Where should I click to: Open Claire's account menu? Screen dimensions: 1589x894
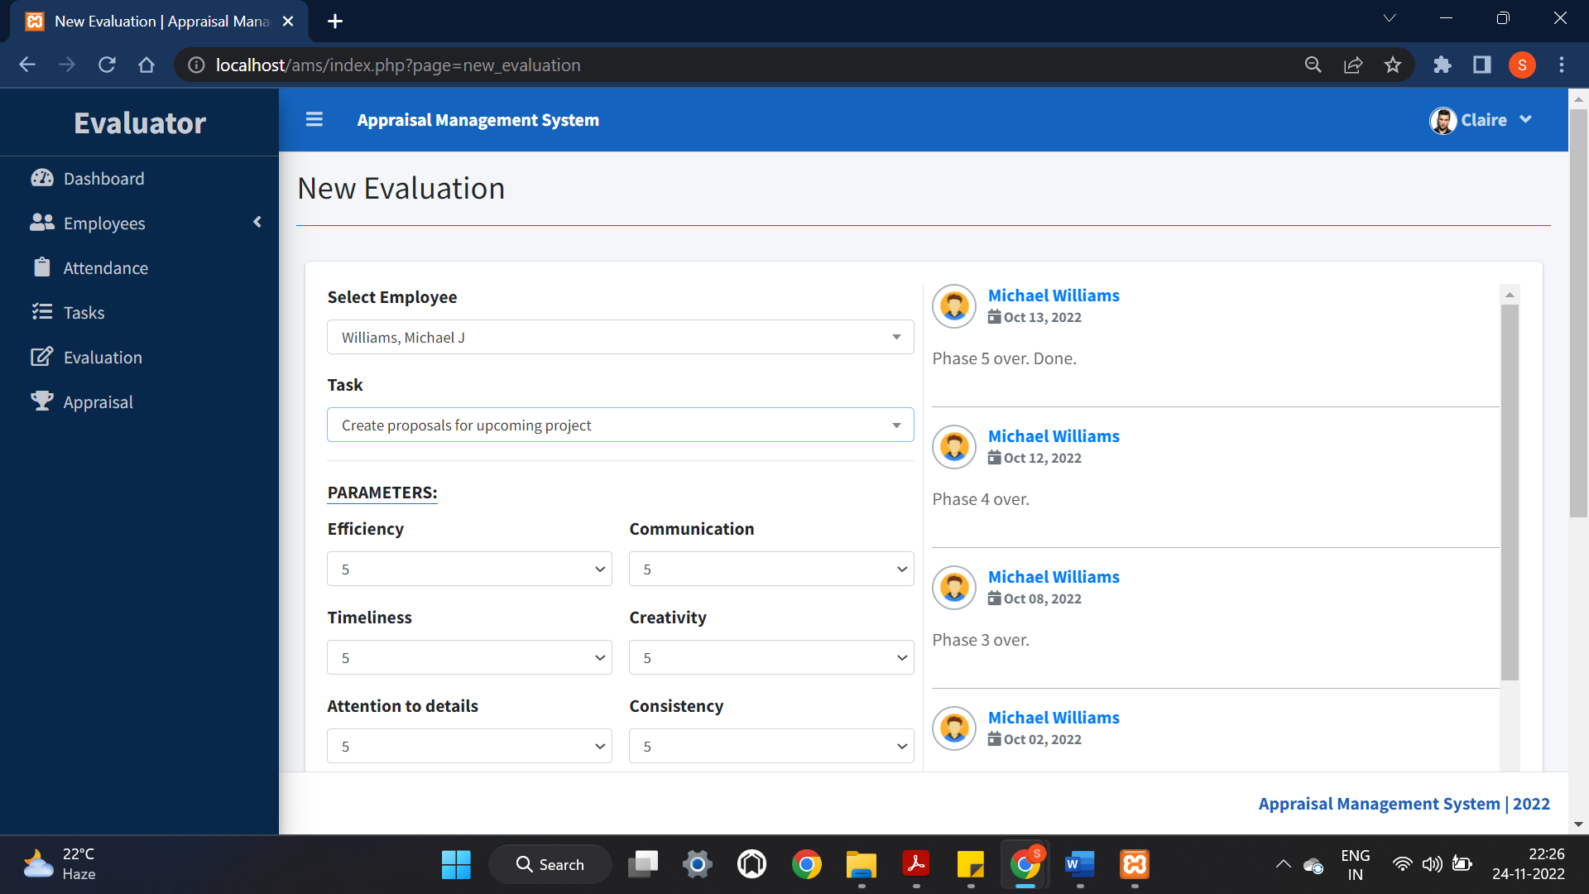point(1525,120)
